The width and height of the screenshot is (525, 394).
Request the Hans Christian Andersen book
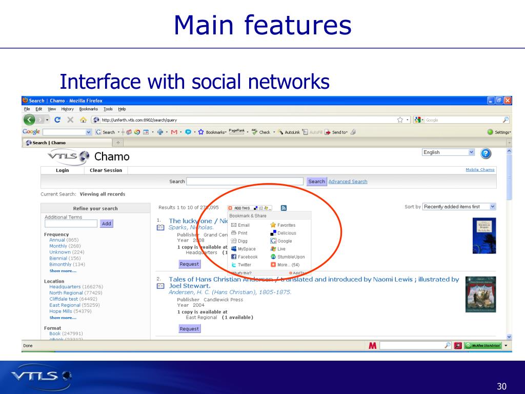(x=189, y=329)
